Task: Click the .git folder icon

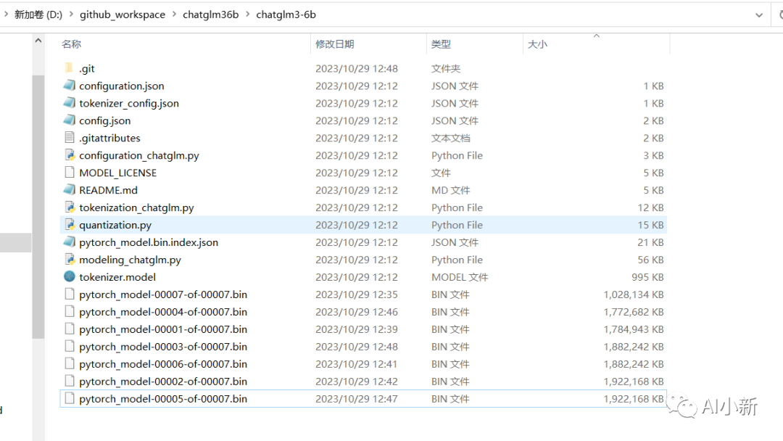Action: pos(70,68)
